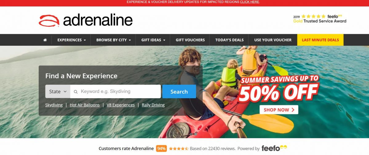Click the feefo logo beside review count
The image size is (369, 155).
(x=274, y=148)
